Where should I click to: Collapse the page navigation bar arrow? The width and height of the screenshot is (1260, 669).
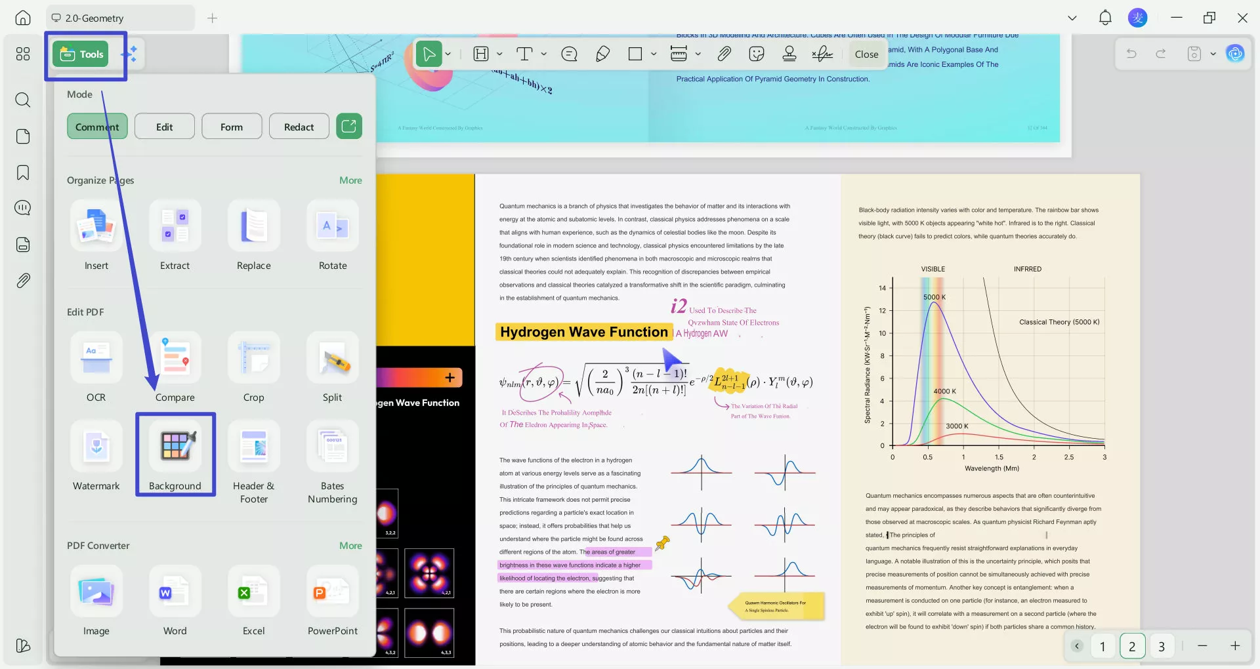click(1077, 646)
